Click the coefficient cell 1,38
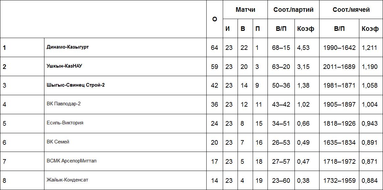This screenshot has height=190, width=383. point(303,86)
